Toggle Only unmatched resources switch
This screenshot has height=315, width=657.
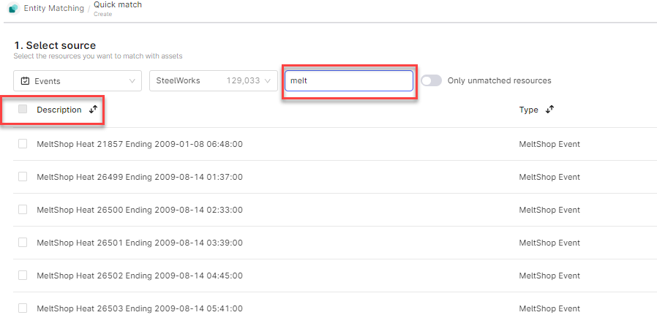[431, 80]
